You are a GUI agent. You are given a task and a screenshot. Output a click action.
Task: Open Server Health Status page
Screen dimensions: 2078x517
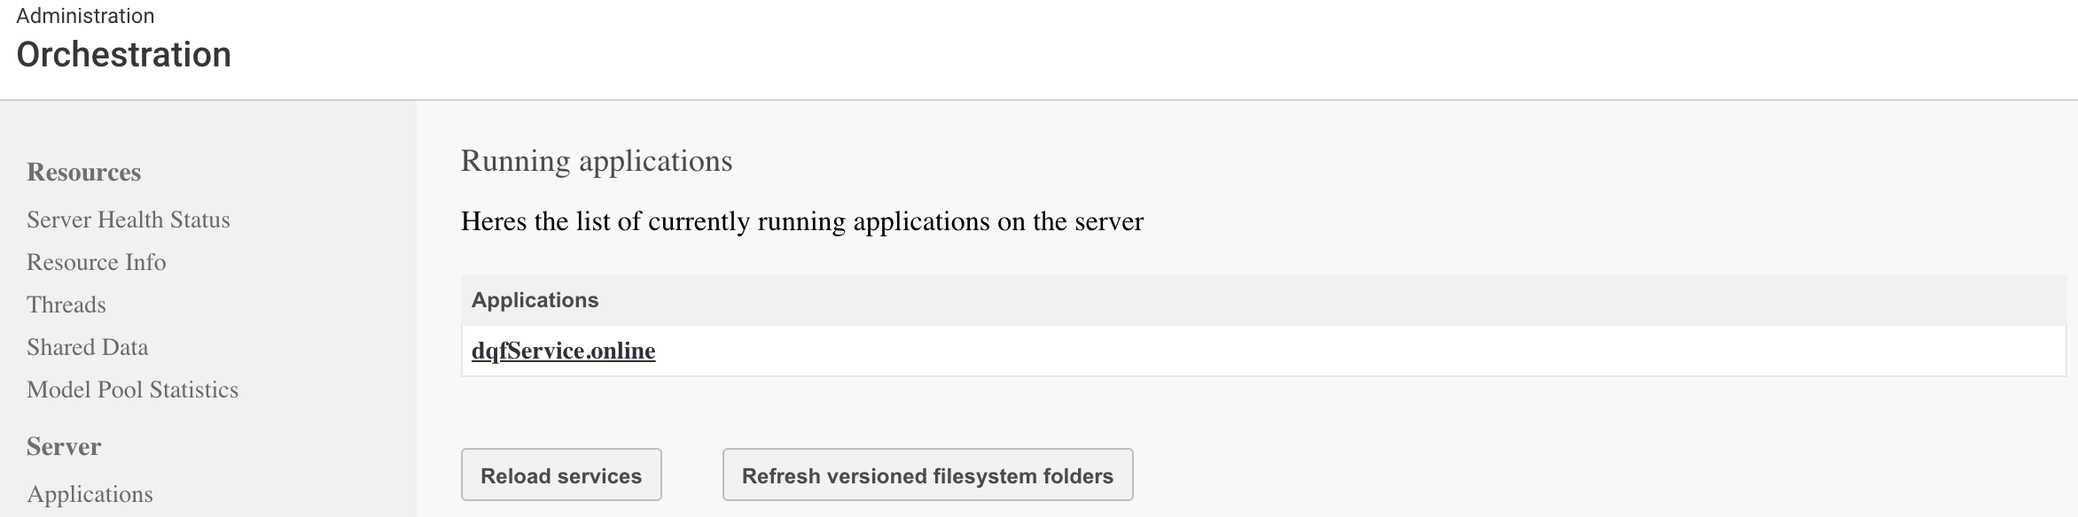click(129, 220)
